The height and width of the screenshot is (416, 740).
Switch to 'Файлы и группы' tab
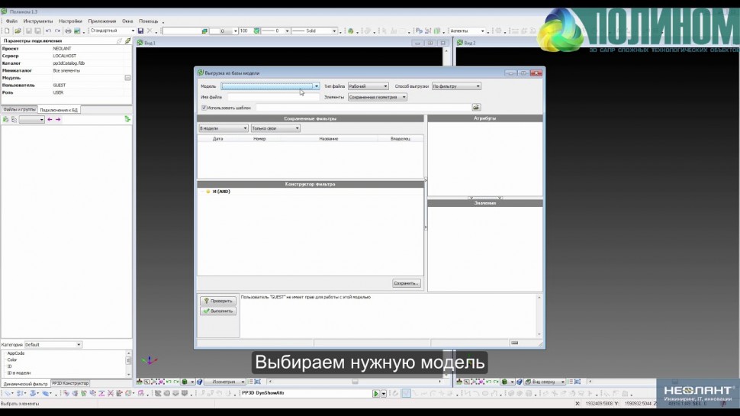19,110
